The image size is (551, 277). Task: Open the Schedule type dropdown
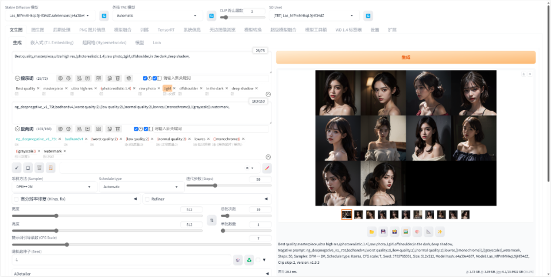coord(142,187)
